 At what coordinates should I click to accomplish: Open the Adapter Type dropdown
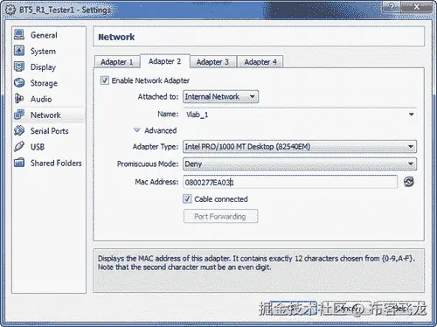(x=300, y=147)
